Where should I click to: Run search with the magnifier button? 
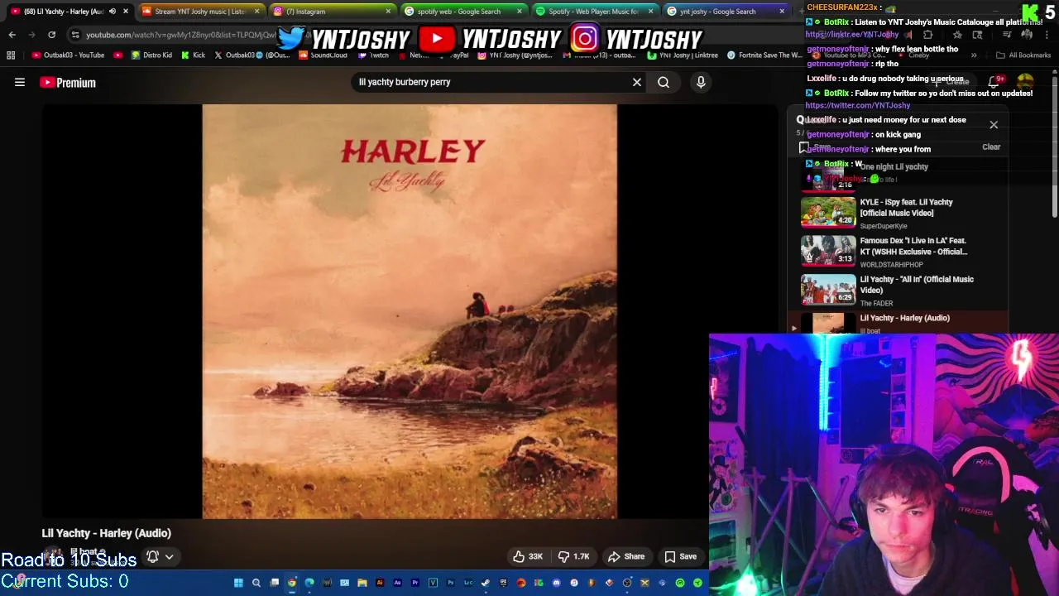(x=664, y=82)
